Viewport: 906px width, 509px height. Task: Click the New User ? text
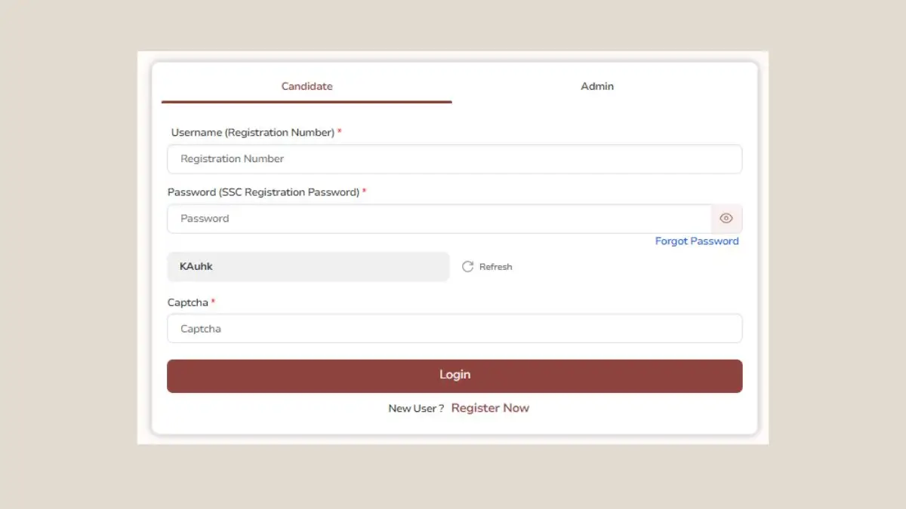416,409
